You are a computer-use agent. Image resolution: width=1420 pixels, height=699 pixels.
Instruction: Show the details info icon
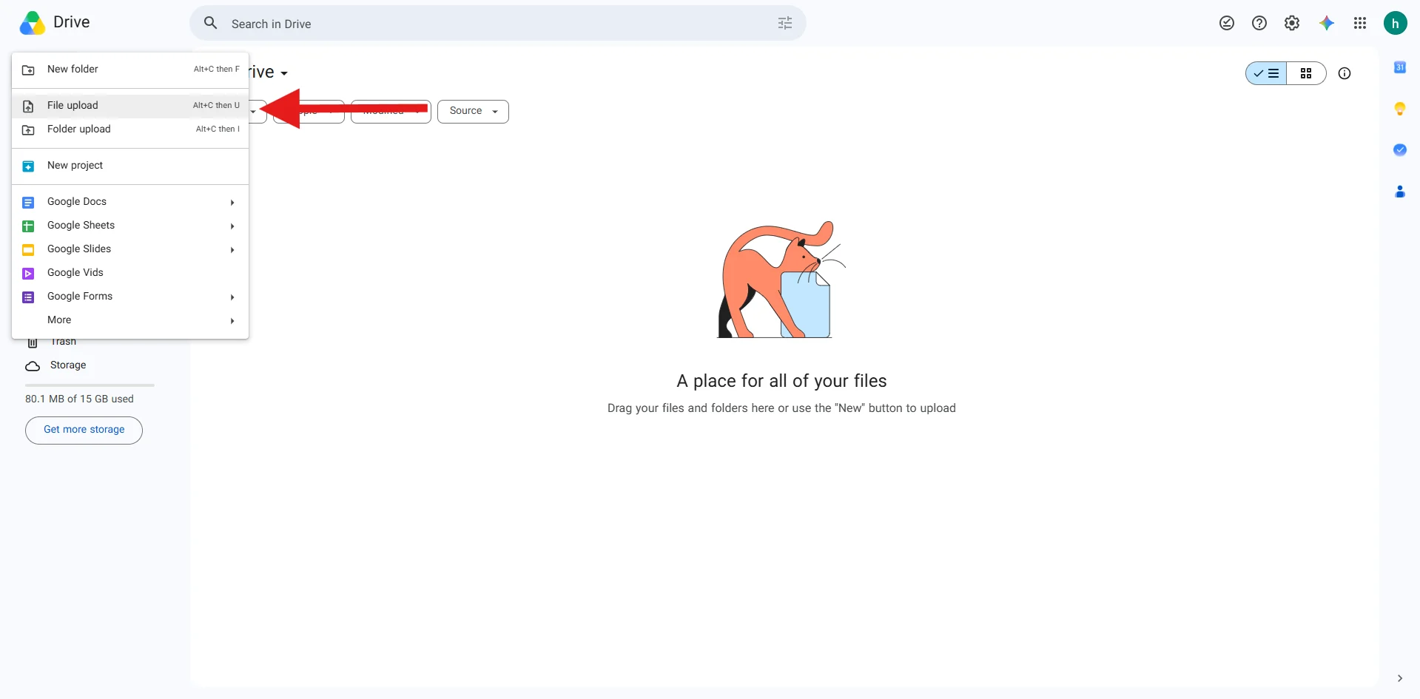pos(1345,73)
